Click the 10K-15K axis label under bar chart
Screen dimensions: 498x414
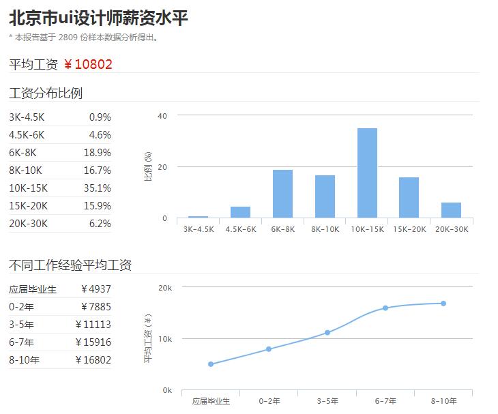click(x=367, y=229)
